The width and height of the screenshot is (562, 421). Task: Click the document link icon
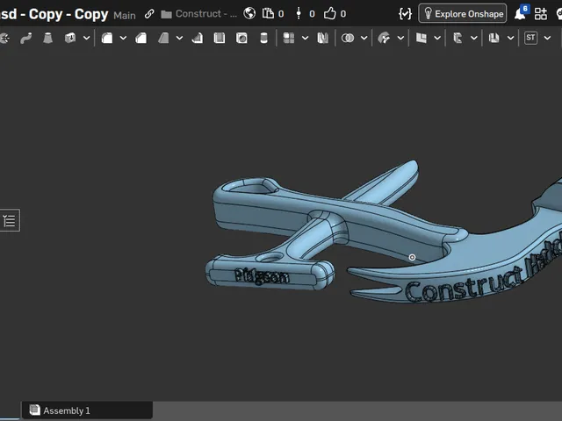click(x=149, y=14)
